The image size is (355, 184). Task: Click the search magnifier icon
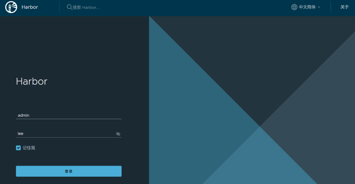click(x=69, y=7)
